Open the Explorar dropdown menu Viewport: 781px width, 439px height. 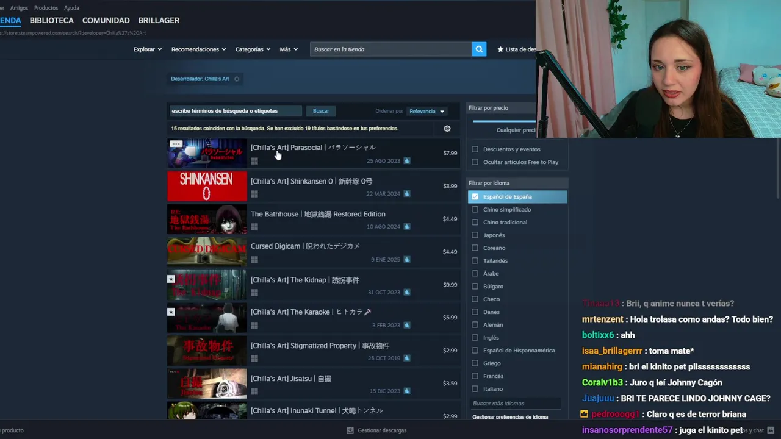(148, 49)
